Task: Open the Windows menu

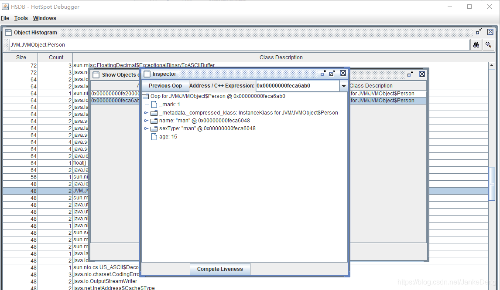Action: (x=45, y=18)
